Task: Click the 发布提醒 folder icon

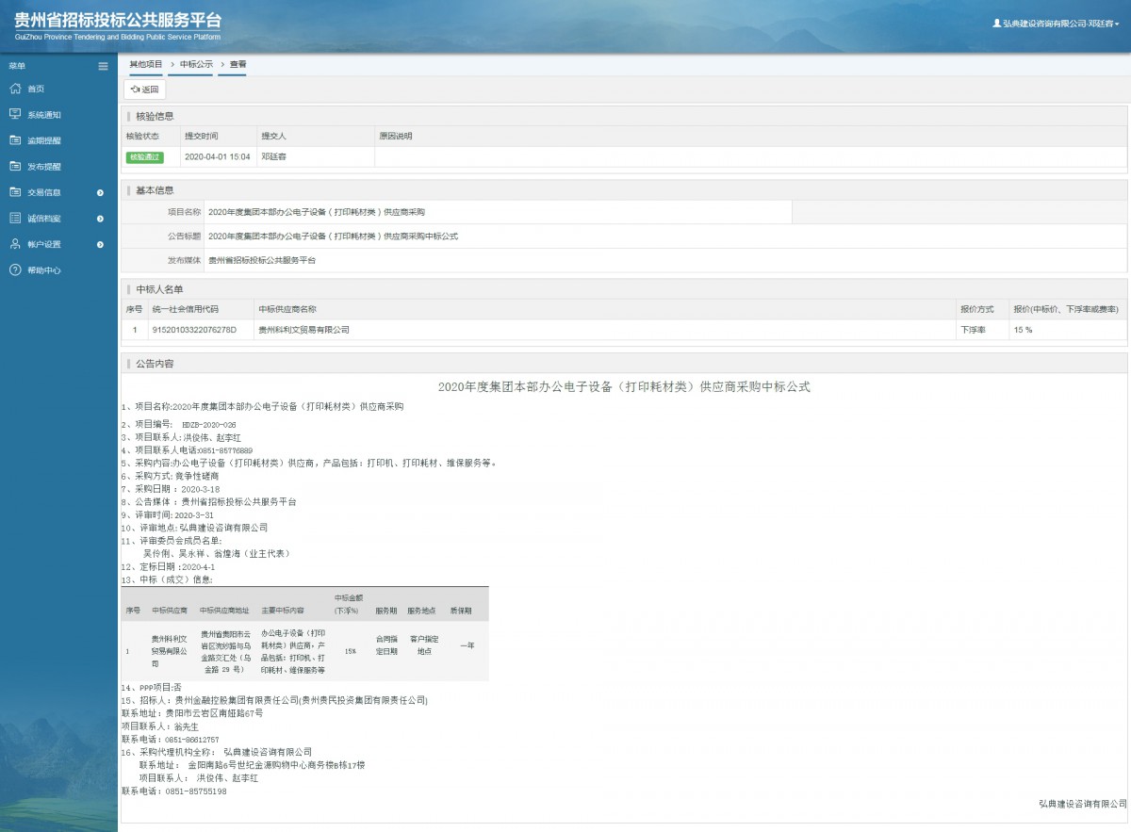Action: pos(14,166)
